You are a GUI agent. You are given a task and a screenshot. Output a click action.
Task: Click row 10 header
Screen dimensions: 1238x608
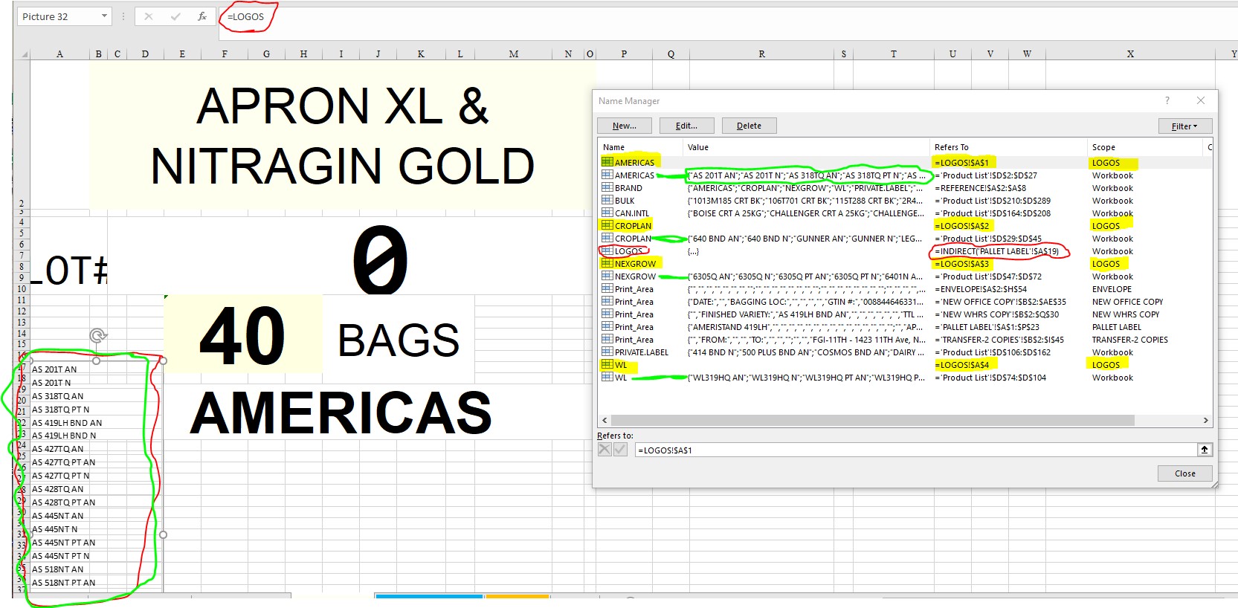(x=22, y=289)
